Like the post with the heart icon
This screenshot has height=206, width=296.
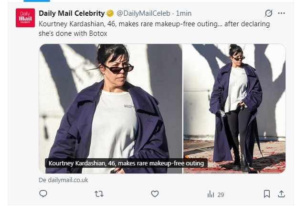[x=155, y=194]
